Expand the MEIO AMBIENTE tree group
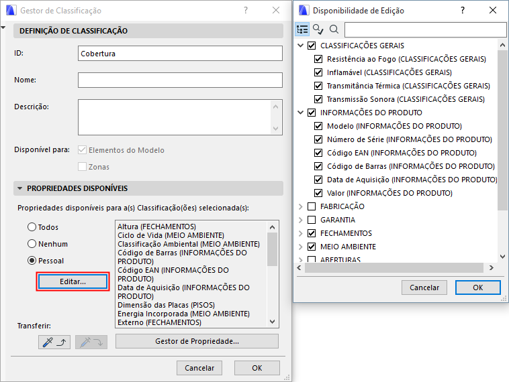The image size is (509, 382). pyautogui.click(x=301, y=247)
